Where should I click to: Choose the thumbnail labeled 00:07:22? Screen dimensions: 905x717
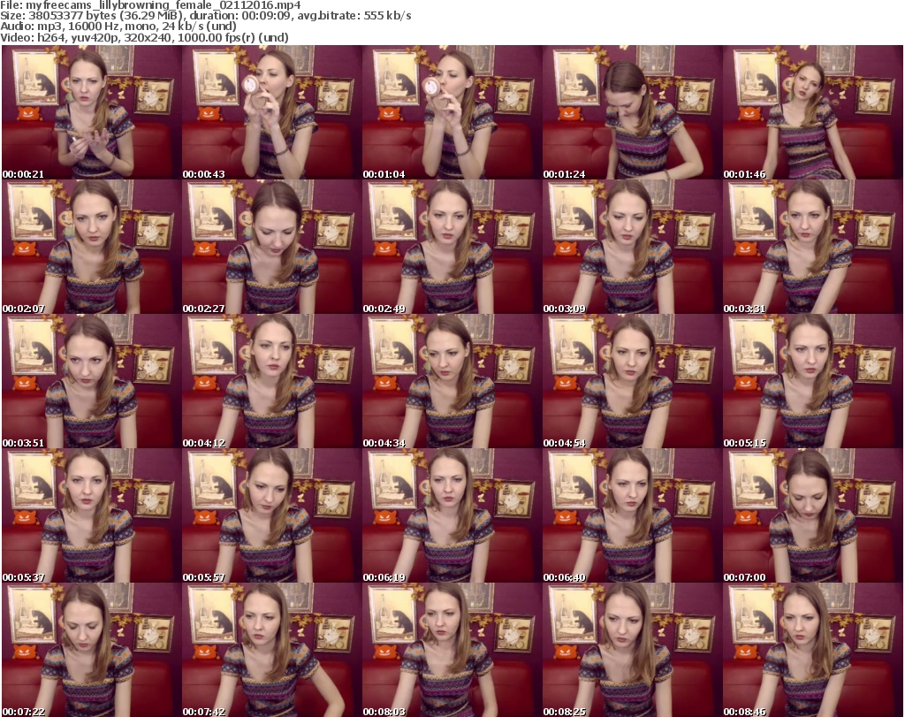tap(91, 650)
